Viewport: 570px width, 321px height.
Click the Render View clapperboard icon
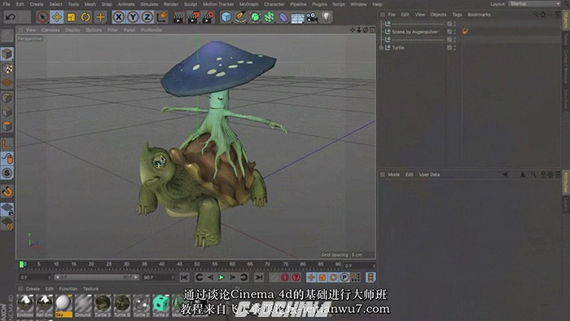click(x=178, y=17)
